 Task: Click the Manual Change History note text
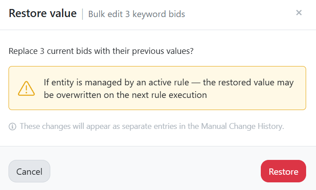[152, 126]
